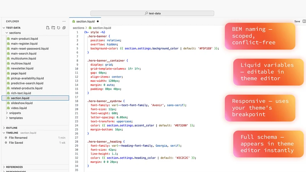Click line number 28 in the gutter

(76, 141)
